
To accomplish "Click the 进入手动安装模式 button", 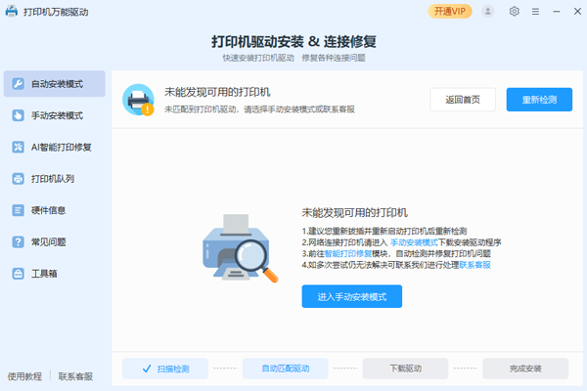I will (x=352, y=297).
